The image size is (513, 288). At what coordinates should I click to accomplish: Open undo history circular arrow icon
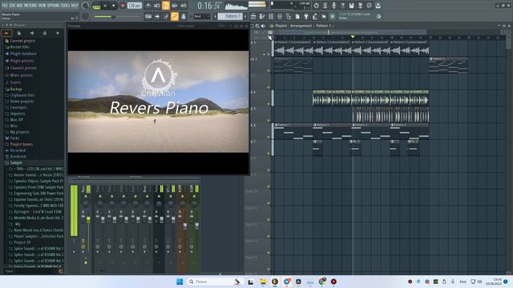point(316,6)
